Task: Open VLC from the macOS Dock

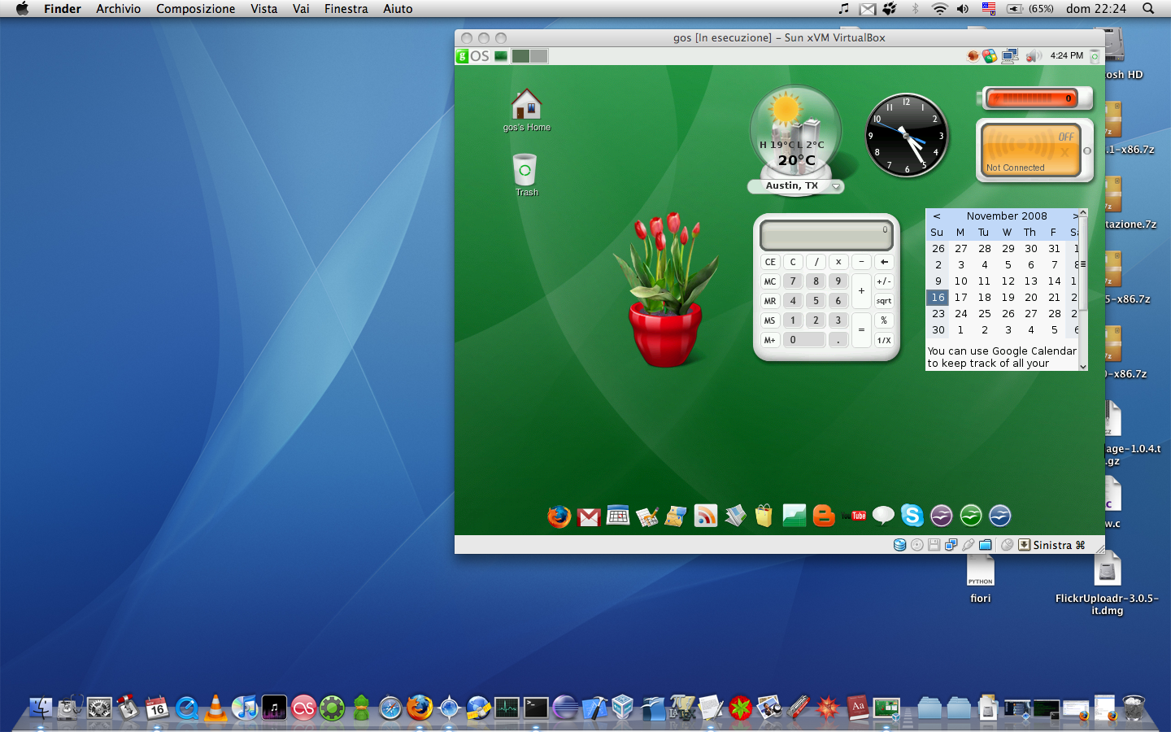Action: pos(215,708)
